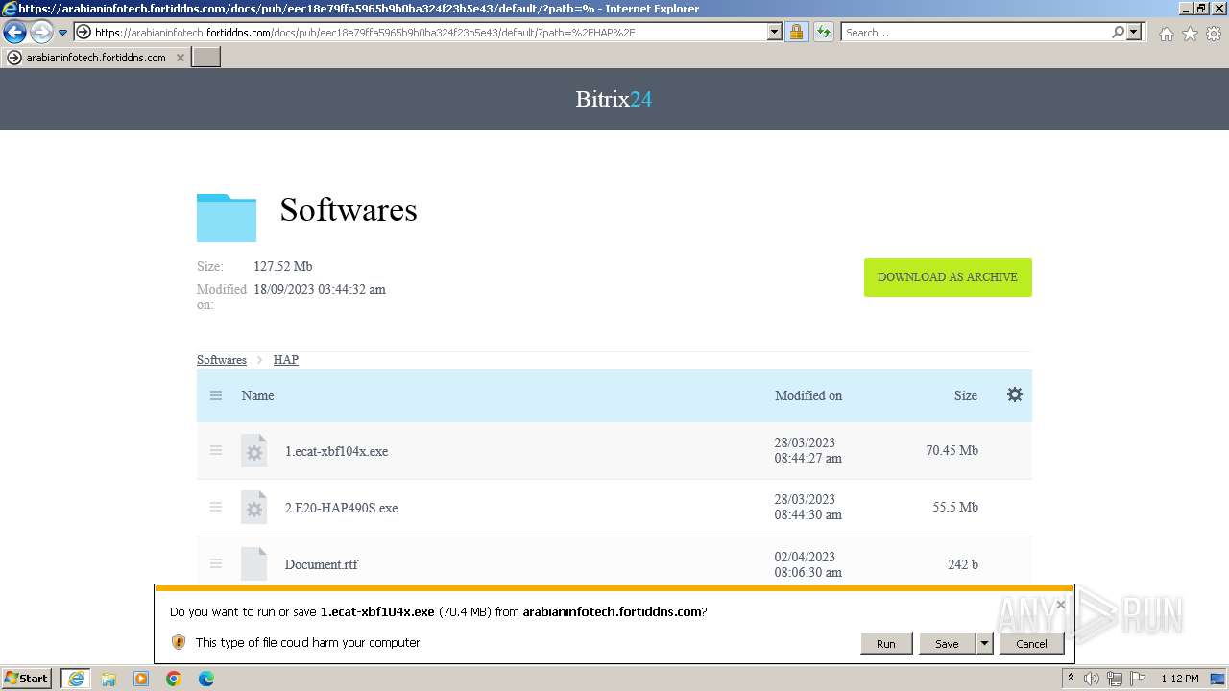Click the DOWNLOAD AS ARCHIVE button
This screenshot has width=1229, height=691.
pyautogui.click(x=948, y=277)
